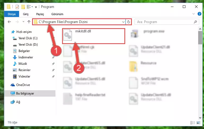Switch to the Görünüm ribbon tab
204x129 pixels.
click(57, 14)
